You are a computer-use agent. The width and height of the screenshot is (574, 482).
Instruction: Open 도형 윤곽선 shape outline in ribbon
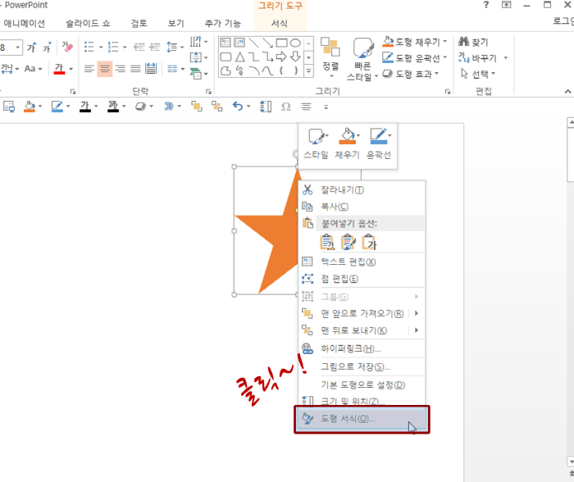tap(414, 58)
